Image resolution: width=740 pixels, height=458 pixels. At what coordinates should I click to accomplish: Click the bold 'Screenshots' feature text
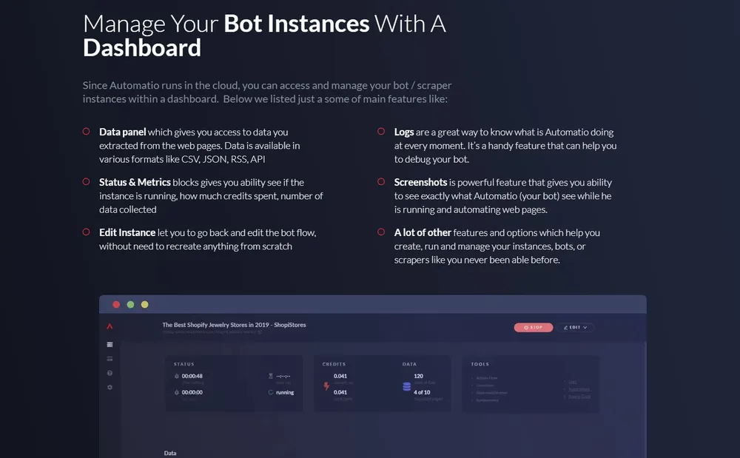(x=420, y=182)
